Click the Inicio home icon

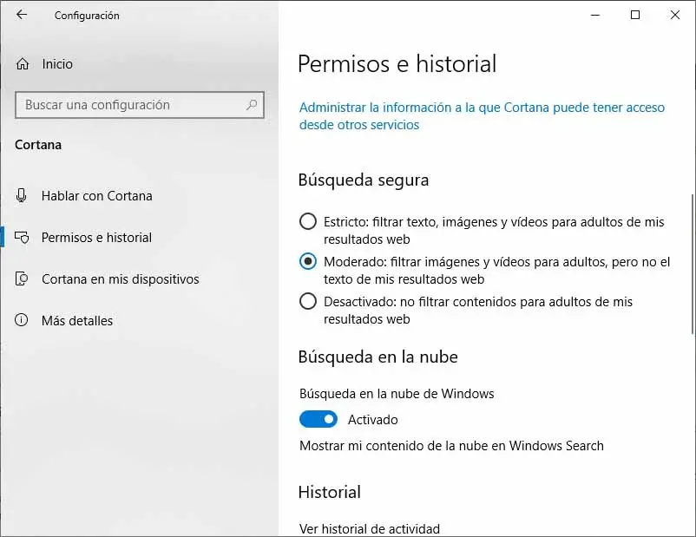(x=23, y=64)
